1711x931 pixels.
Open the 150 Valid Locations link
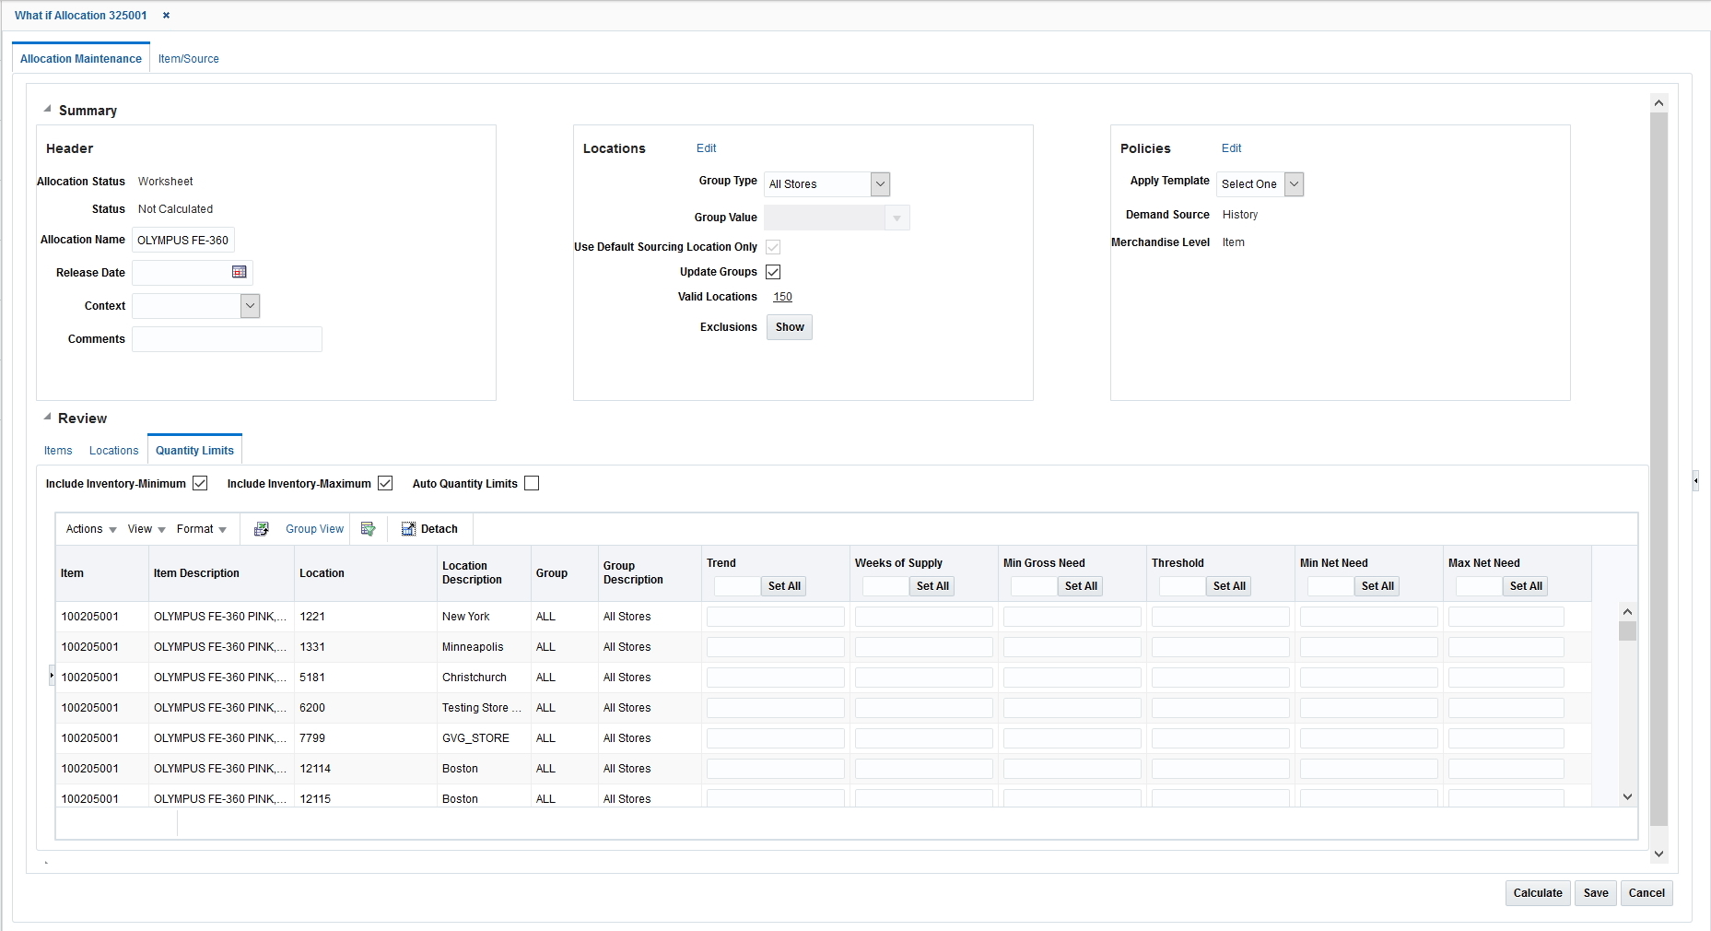782,297
